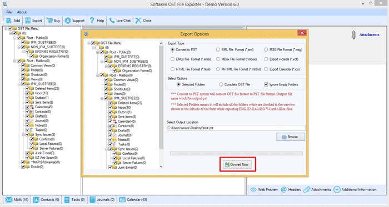Image resolution: width=389 pixels, height=207 pixels.
Task: Collapse Sync Issues(2) in the main tree
Action: coord(23,135)
